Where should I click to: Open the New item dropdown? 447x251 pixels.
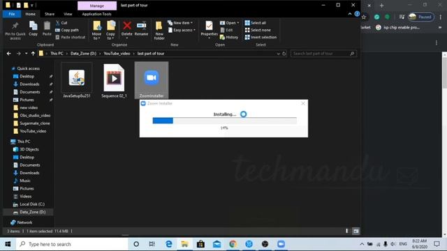[x=180, y=23]
